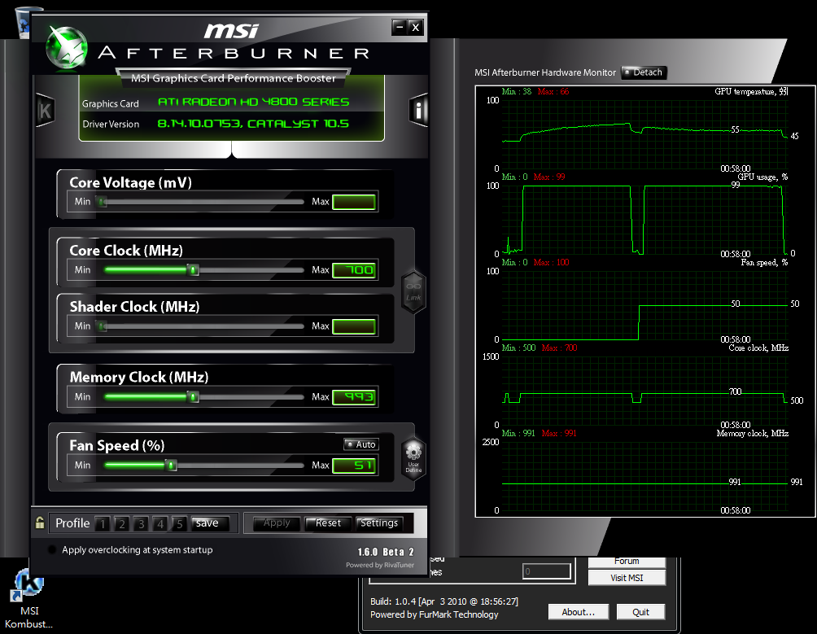
Task: Click the 'Min : 991' memory clock reading
Action: pos(518,433)
